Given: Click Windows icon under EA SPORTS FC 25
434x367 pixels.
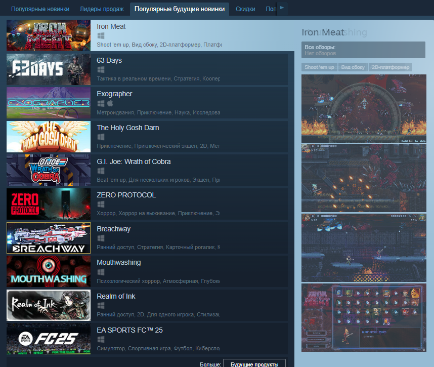Looking at the screenshot, I should click(x=101, y=340).
